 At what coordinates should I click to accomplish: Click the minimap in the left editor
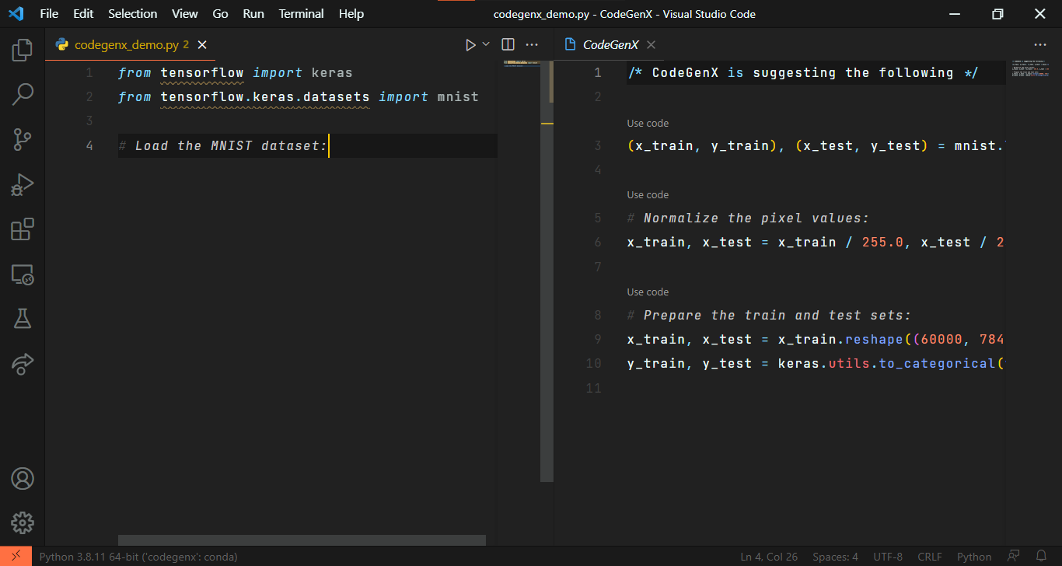tap(522, 65)
